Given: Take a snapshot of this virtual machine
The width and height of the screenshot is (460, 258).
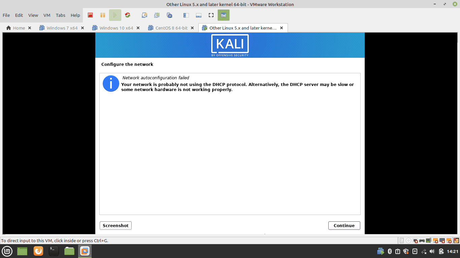Looking at the screenshot, I should point(144,15).
